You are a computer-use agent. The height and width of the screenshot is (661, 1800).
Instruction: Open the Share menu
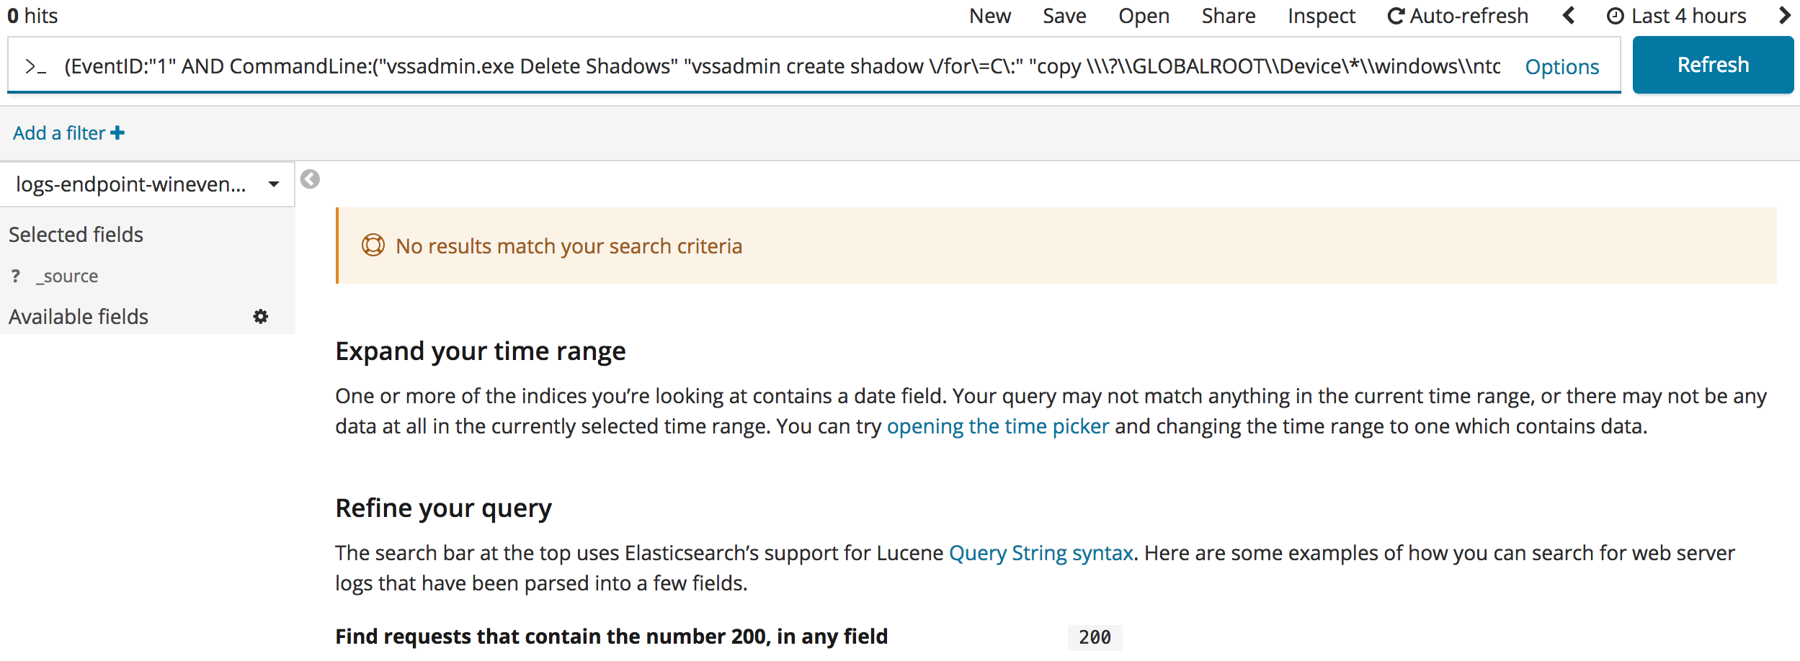pyautogui.click(x=1228, y=15)
